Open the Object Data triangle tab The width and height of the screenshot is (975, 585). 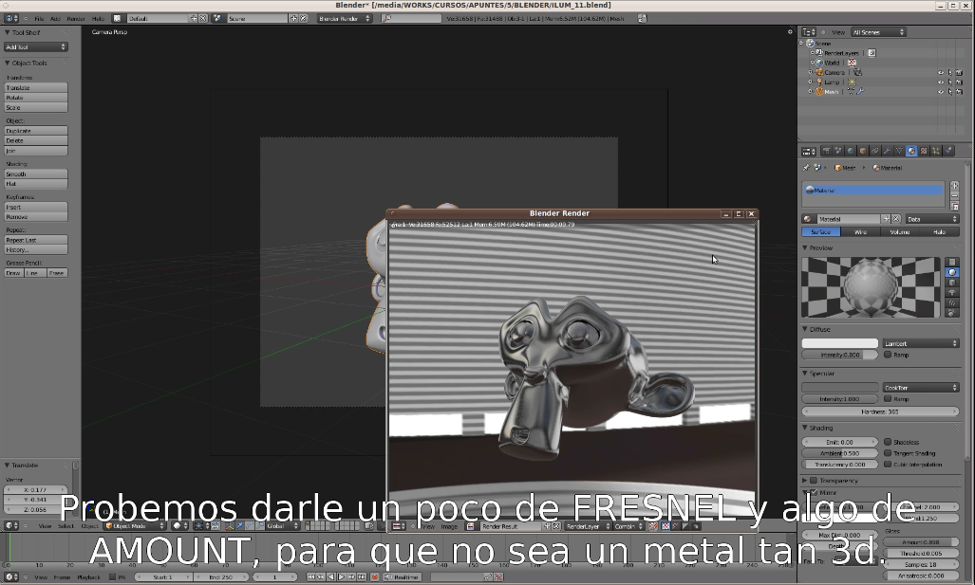pyautogui.click(x=899, y=151)
